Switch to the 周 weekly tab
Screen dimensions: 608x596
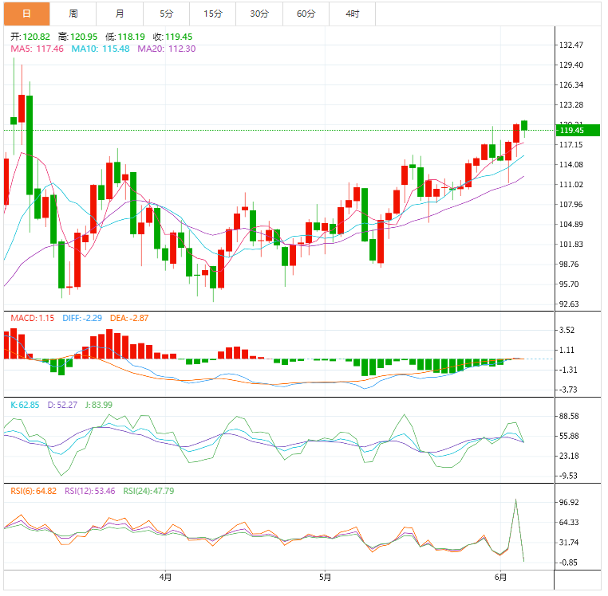pos(73,14)
